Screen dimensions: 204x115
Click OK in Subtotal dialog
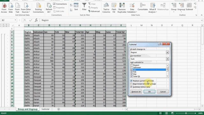click(x=149, y=92)
